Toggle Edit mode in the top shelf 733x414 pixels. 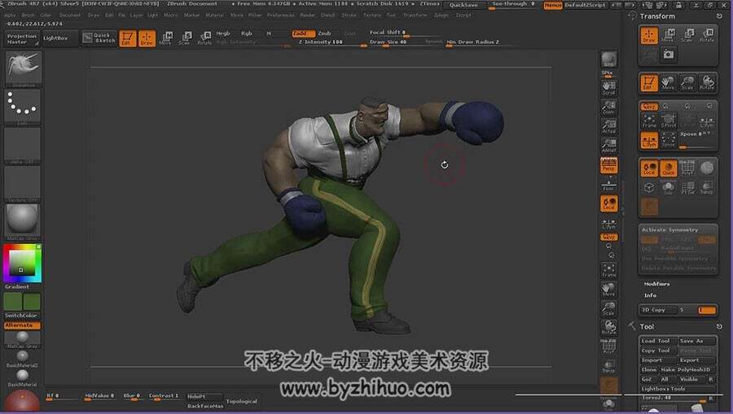coord(127,38)
